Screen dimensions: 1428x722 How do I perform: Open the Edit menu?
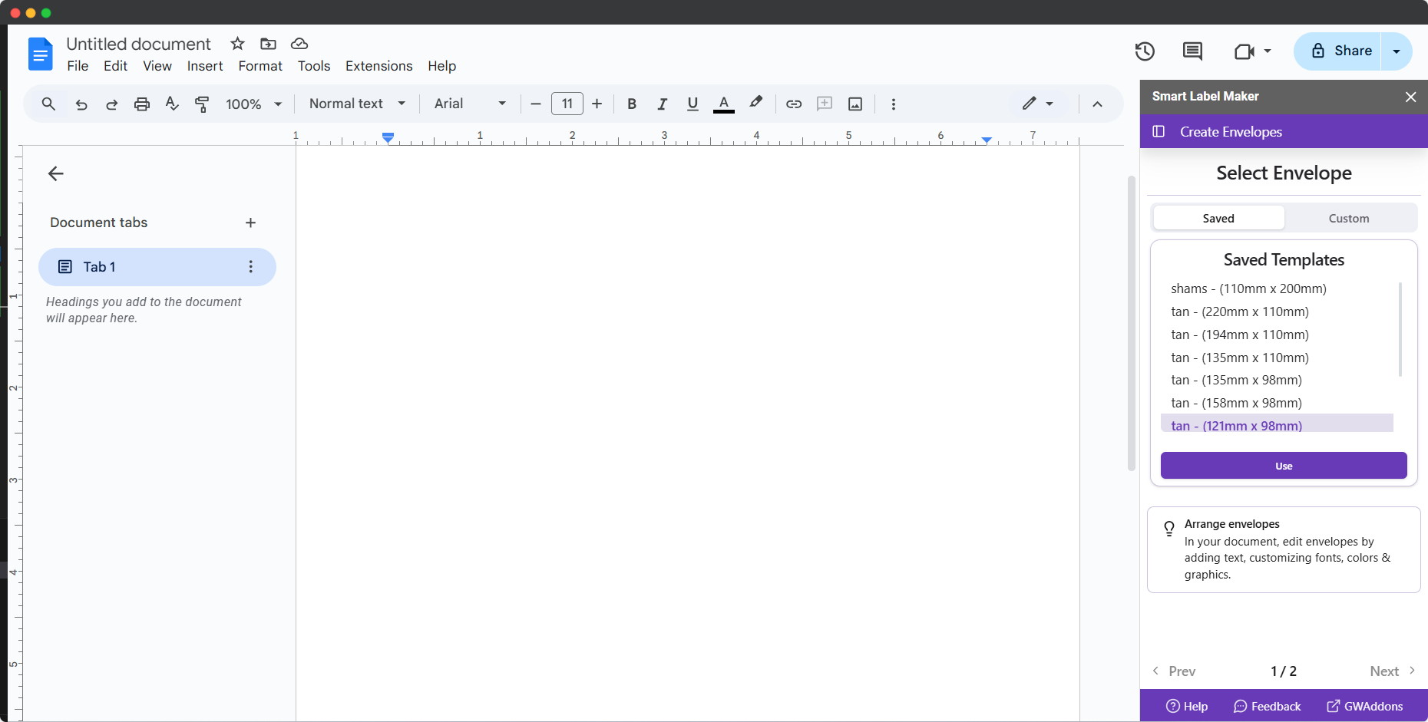(115, 66)
